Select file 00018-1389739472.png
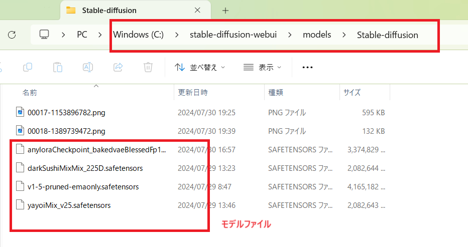Viewport: 468px width, 247px height. [66, 131]
